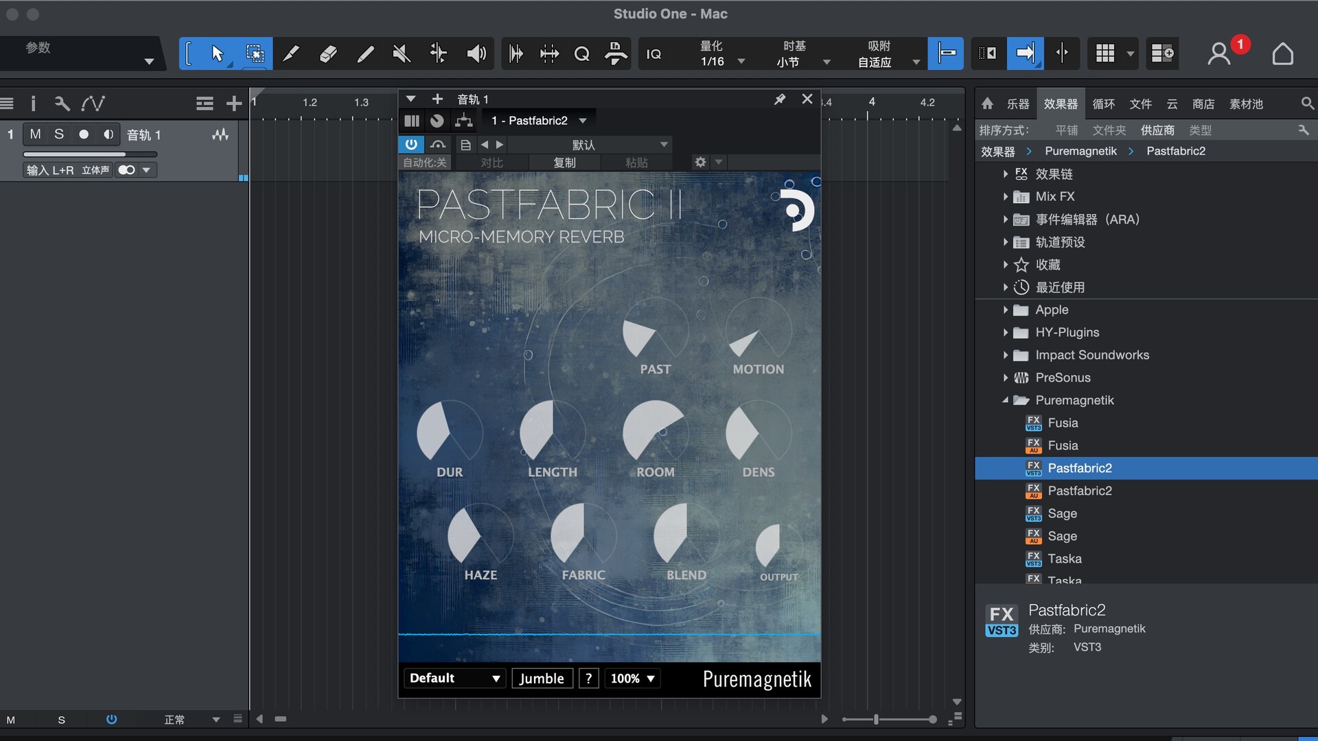
Task: Switch to 乐器 instruments tab
Action: 1018,104
